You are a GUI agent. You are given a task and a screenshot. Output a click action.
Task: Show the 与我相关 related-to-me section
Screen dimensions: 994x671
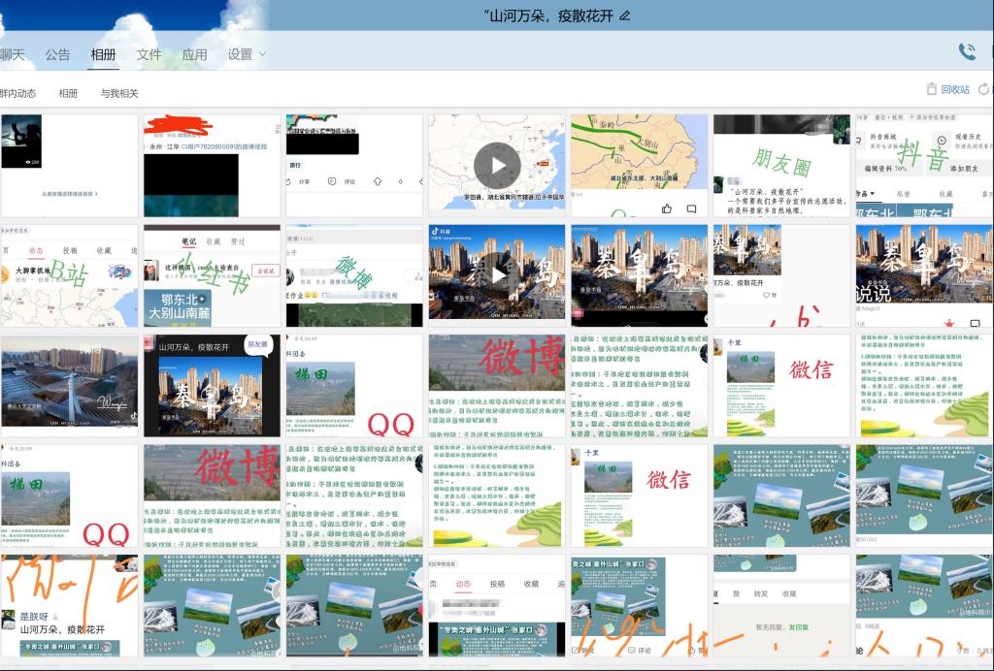click(x=119, y=93)
